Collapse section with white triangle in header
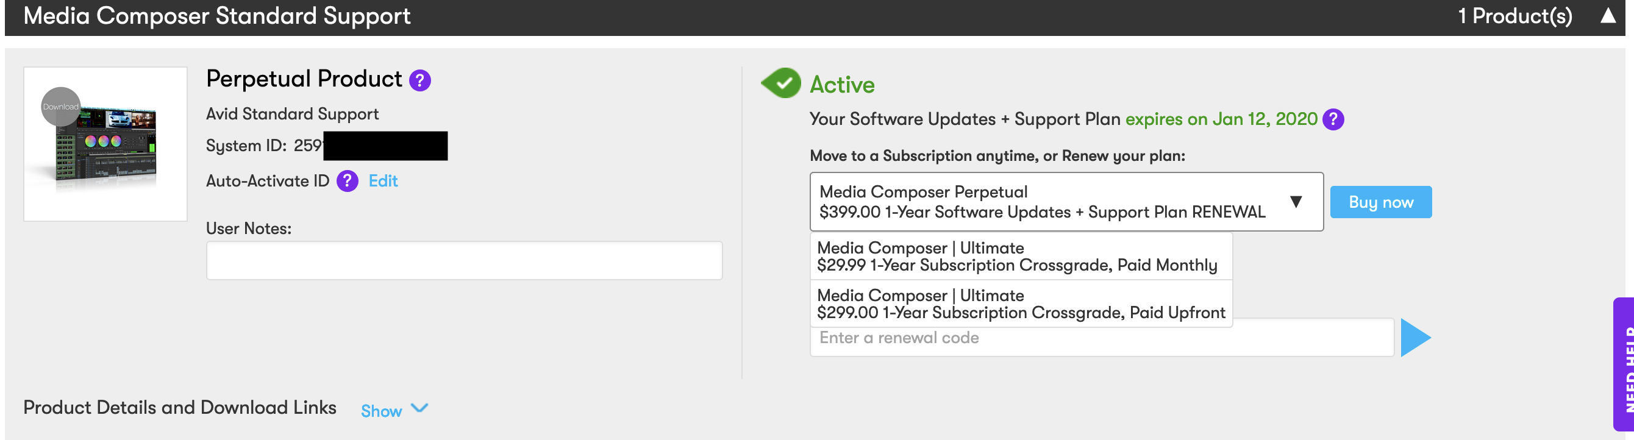The width and height of the screenshot is (1634, 440). [x=1607, y=16]
